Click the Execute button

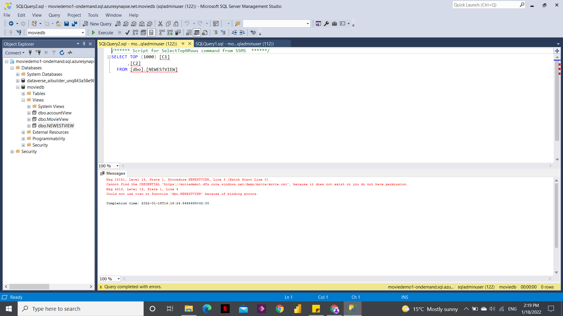[102, 32]
